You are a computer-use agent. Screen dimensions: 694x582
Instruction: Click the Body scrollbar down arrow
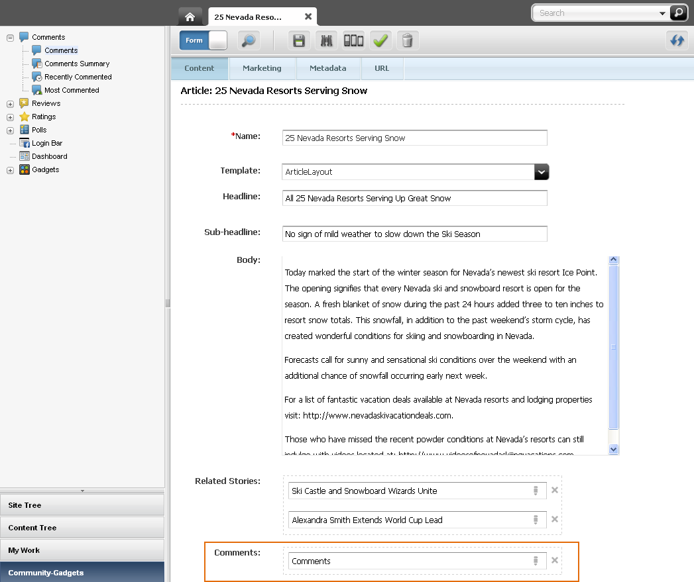[613, 450]
